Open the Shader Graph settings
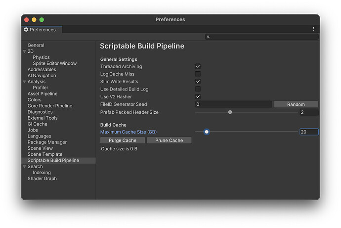This screenshot has height=228, width=341. click(42, 179)
